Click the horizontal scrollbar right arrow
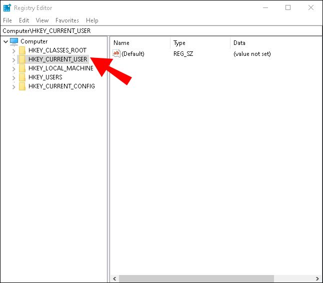323x283 pixels. pos(317,279)
